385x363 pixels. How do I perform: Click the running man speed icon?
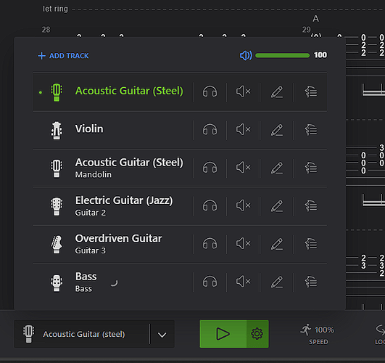(x=306, y=330)
